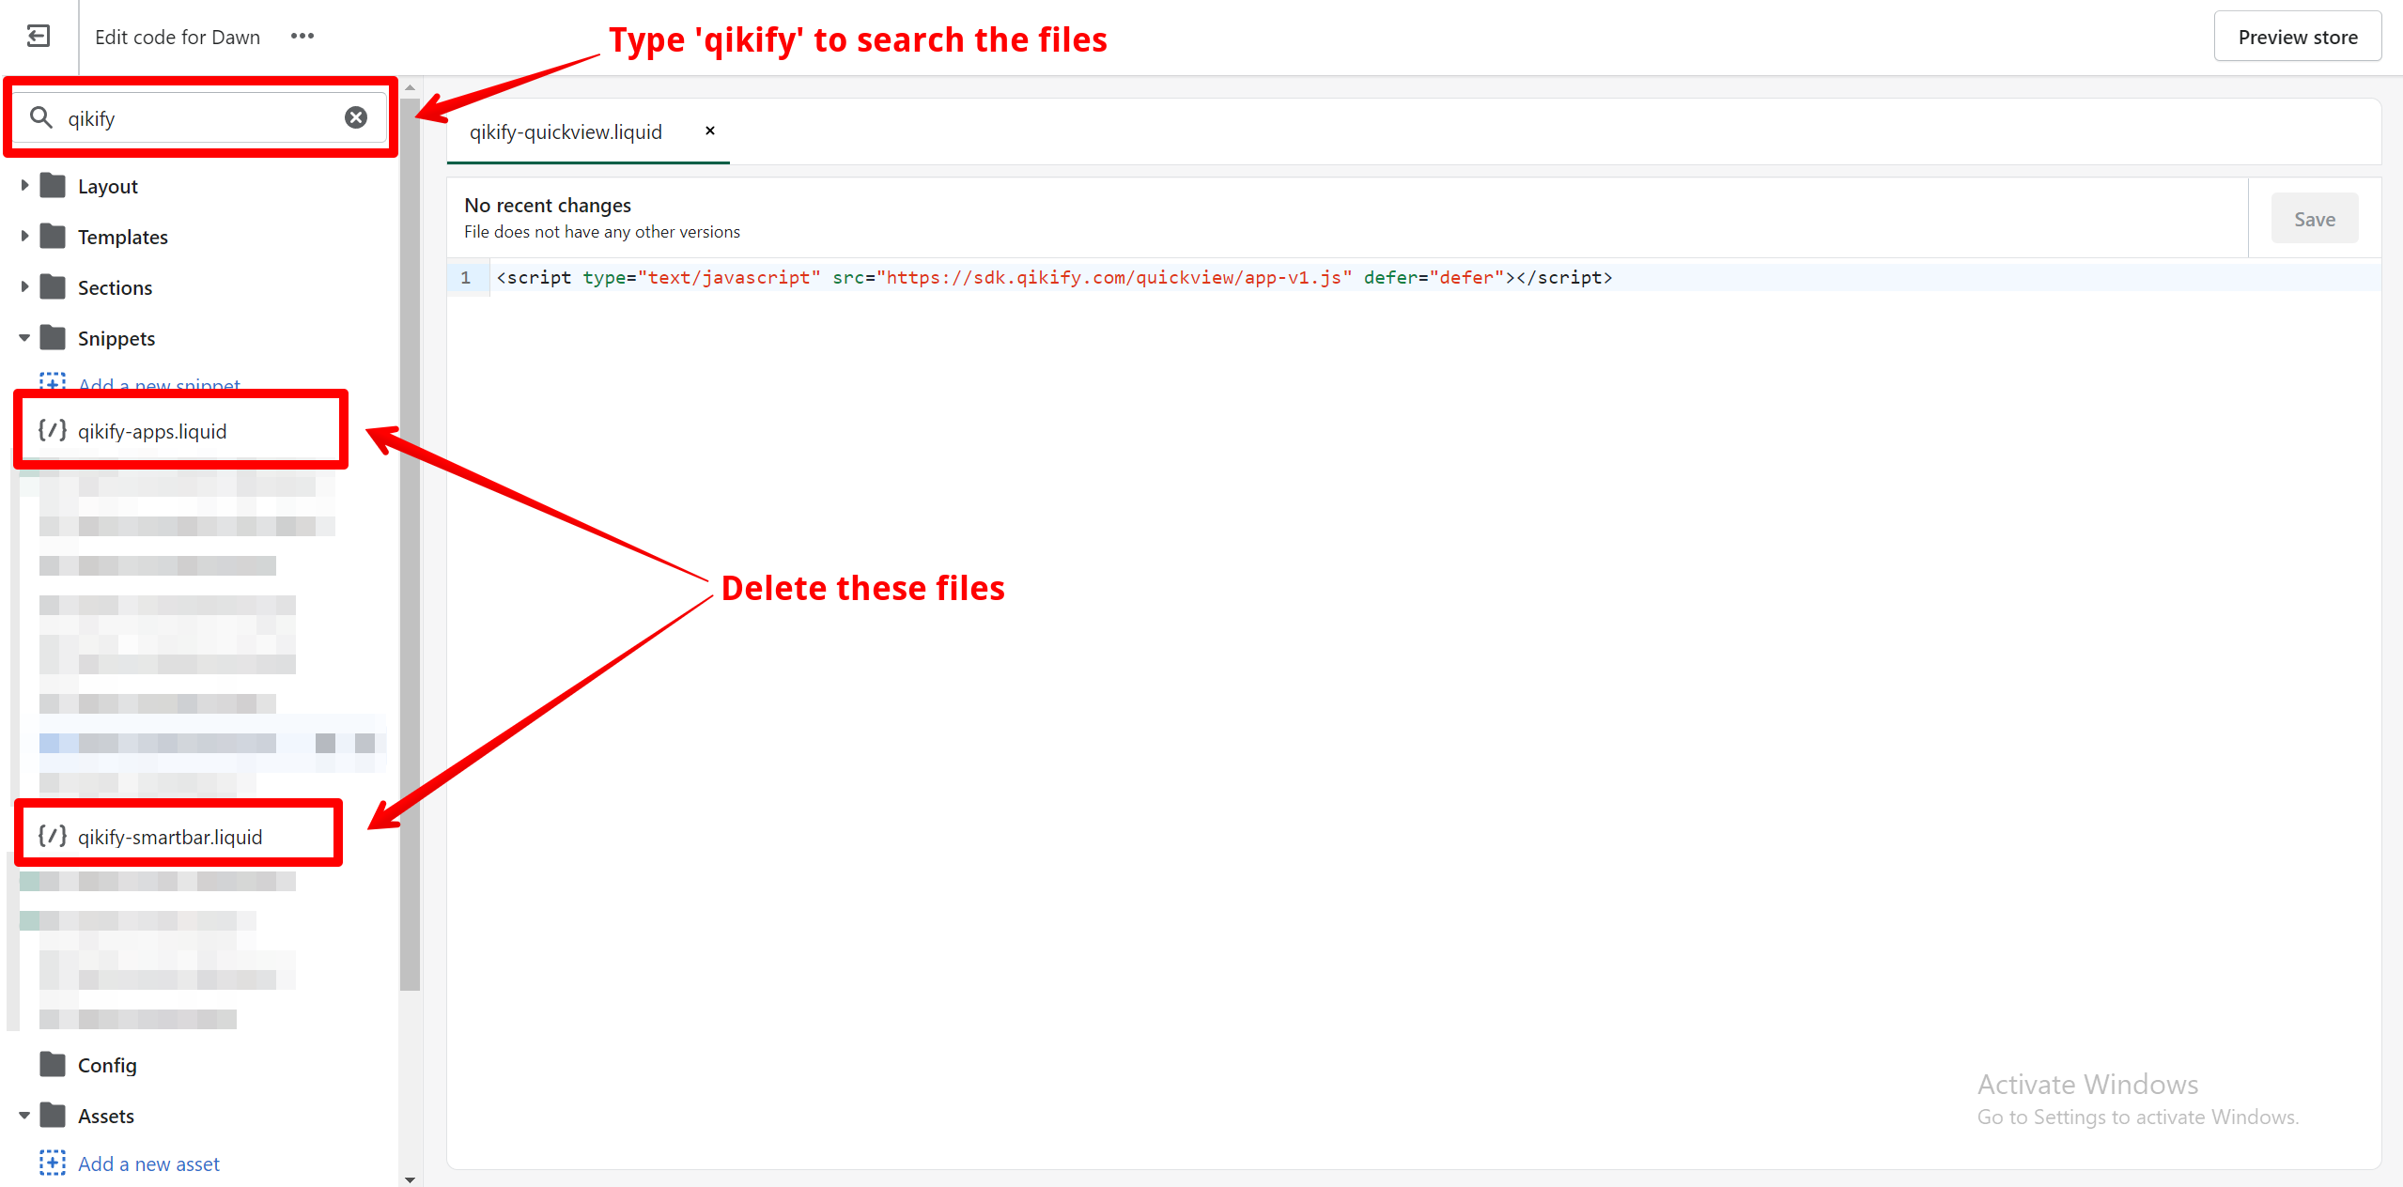2403x1187 pixels.
Task: Click the sidebar vertical scrollbar thumb
Action: coord(410,543)
